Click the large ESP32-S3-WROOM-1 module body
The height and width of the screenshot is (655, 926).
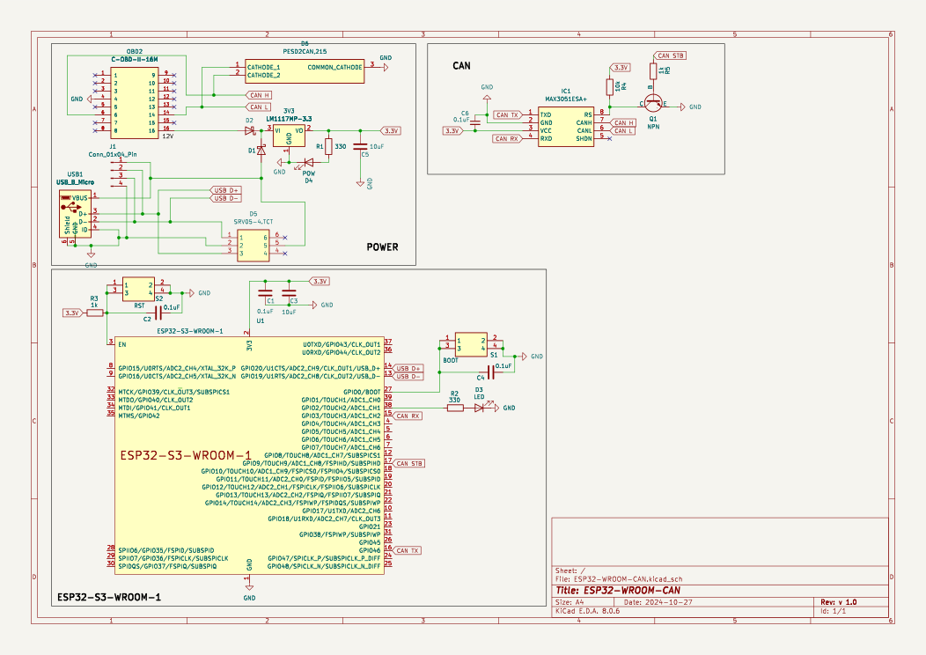tap(249, 455)
